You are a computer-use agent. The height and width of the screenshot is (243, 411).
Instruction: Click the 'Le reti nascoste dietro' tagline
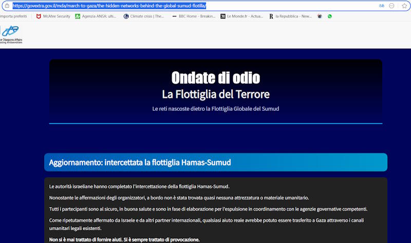(x=215, y=109)
